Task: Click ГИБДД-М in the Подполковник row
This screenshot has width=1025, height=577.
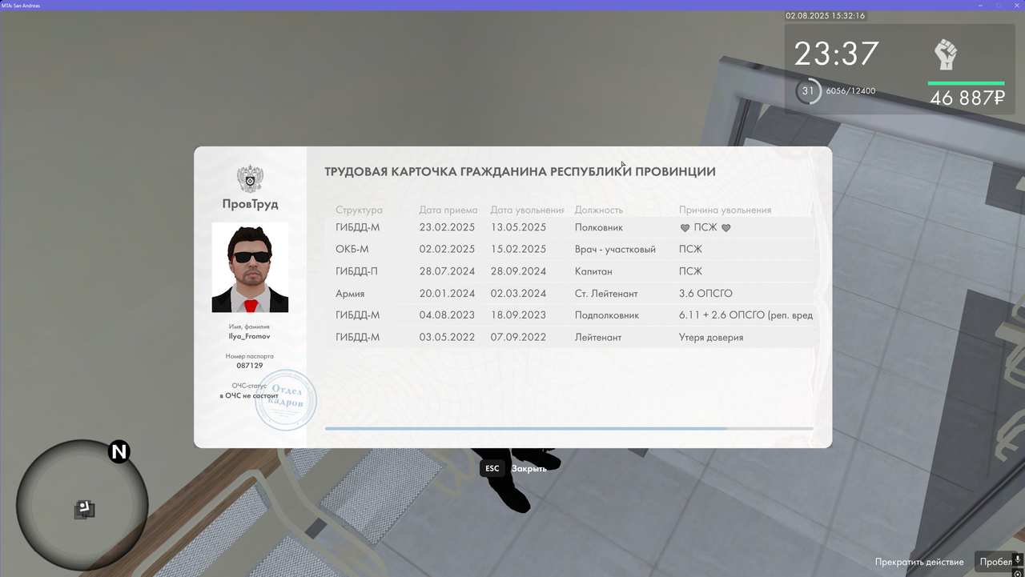Action: tap(358, 315)
